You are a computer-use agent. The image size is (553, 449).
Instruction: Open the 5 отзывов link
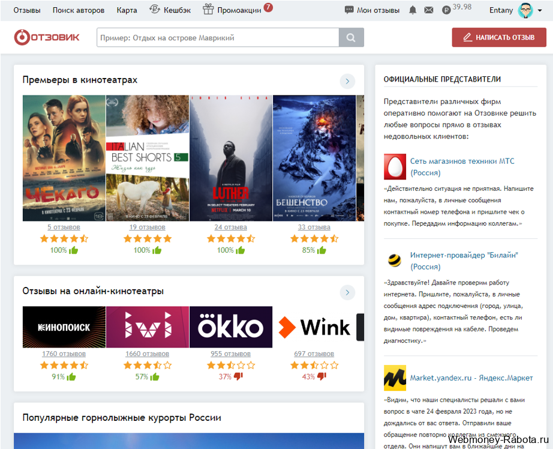click(x=64, y=227)
